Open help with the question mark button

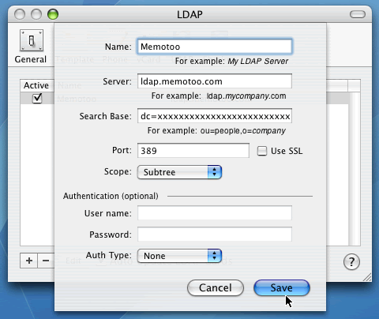pos(351,261)
